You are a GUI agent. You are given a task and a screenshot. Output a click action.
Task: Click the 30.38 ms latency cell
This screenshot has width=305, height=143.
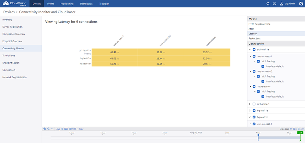161,52
